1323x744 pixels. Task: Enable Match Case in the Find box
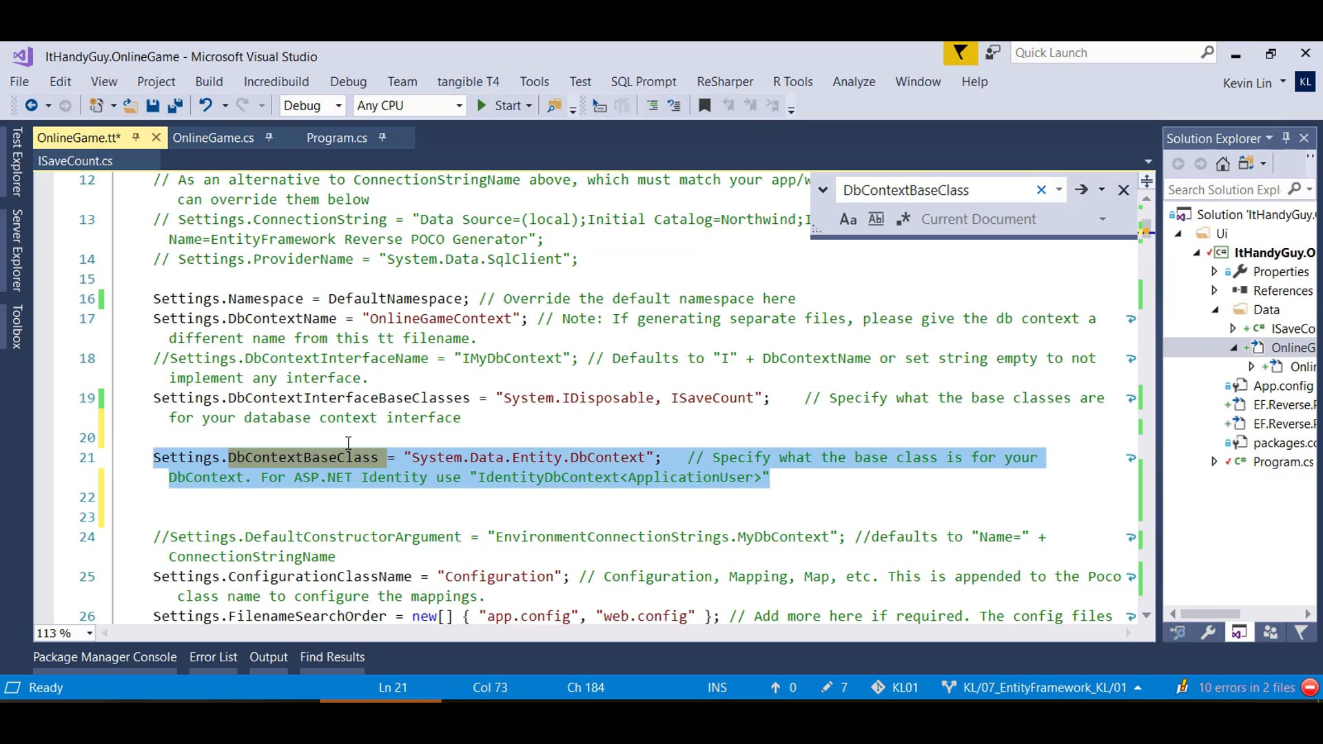pyautogui.click(x=847, y=219)
